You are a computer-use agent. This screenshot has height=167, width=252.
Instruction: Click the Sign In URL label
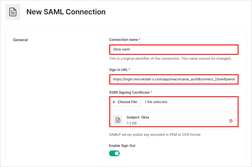click(x=118, y=70)
